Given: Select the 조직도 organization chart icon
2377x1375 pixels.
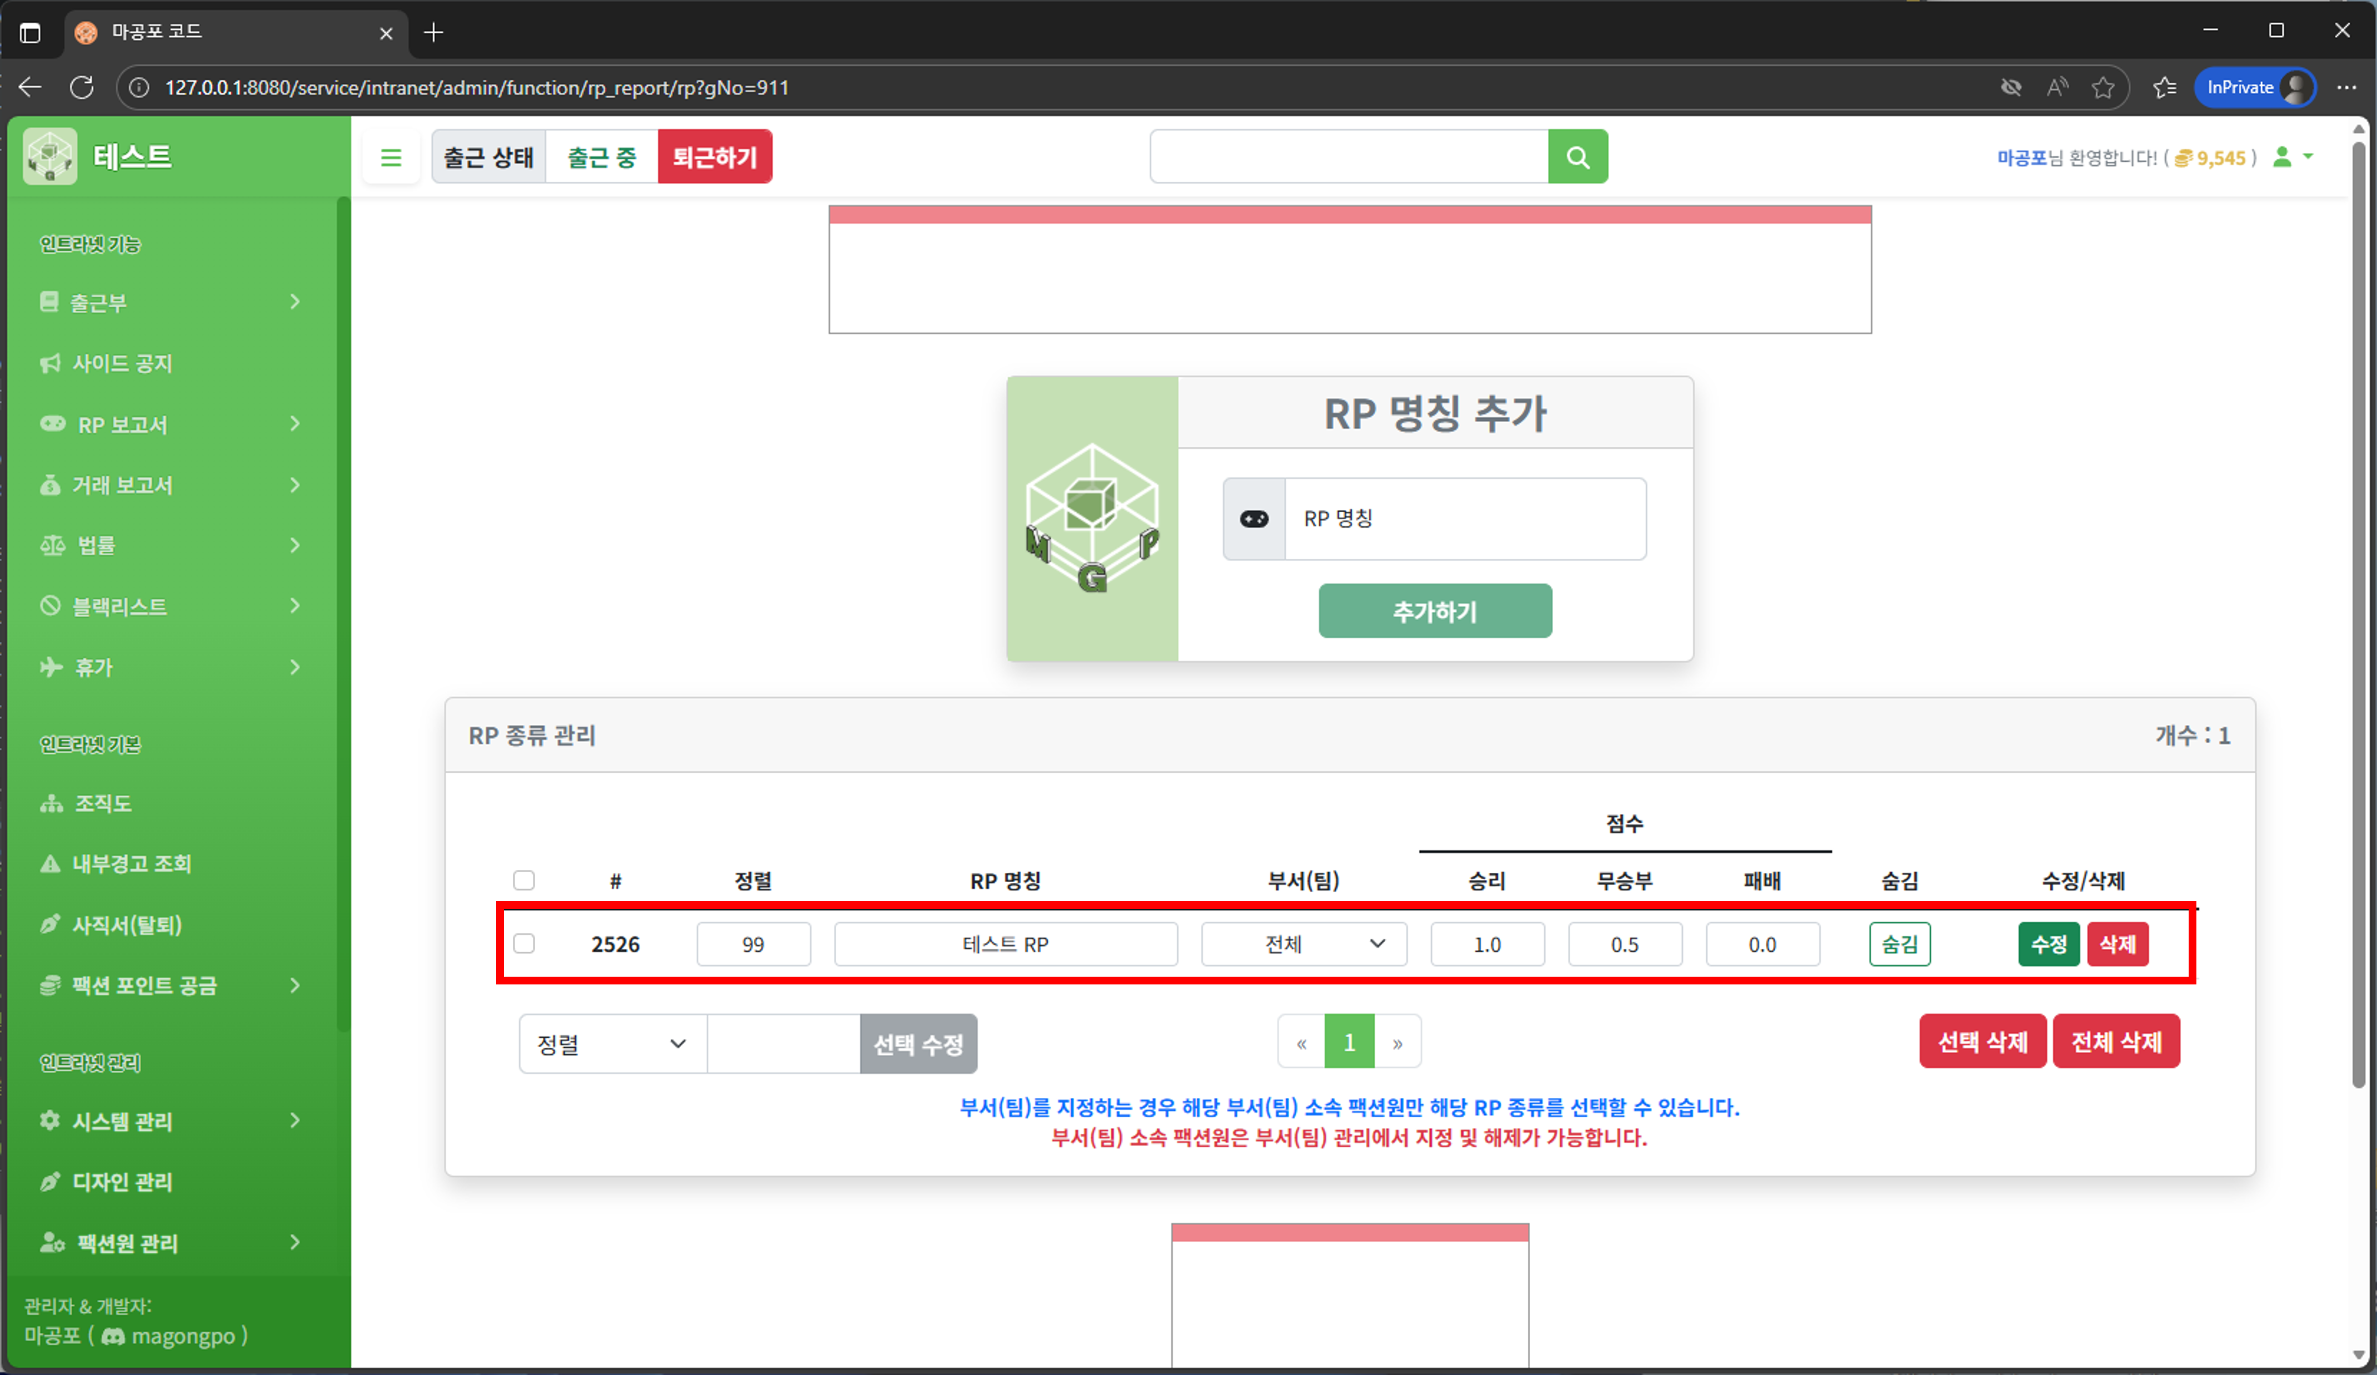Looking at the screenshot, I should (52, 803).
